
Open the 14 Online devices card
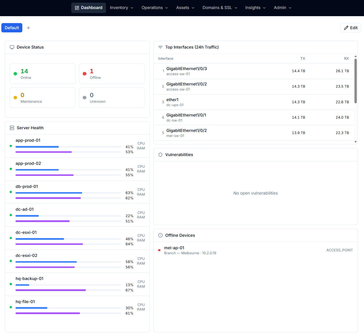pyautogui.click(x=43, y=74)
